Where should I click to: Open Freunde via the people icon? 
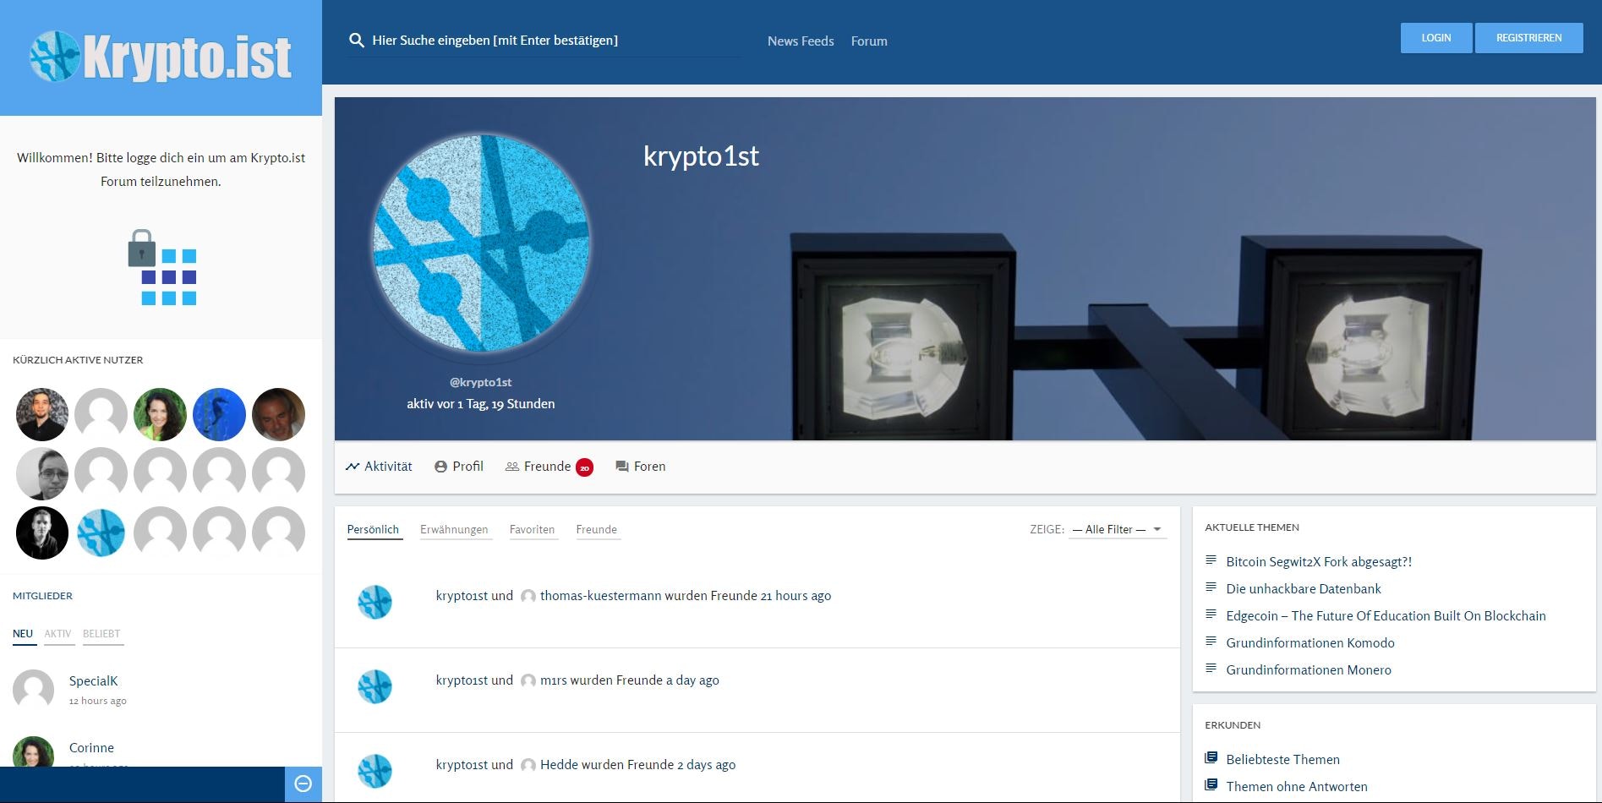pos(511,466)
